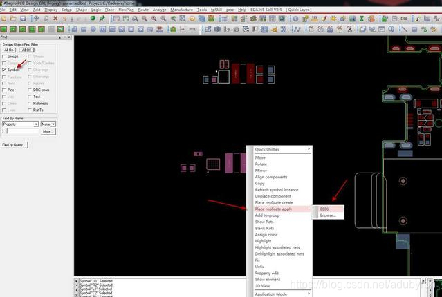Click the hourglass-shaped green toolbar icon
Image resolution: width=442 pixels, height=297 pixels.
click(x=362, y=19)
